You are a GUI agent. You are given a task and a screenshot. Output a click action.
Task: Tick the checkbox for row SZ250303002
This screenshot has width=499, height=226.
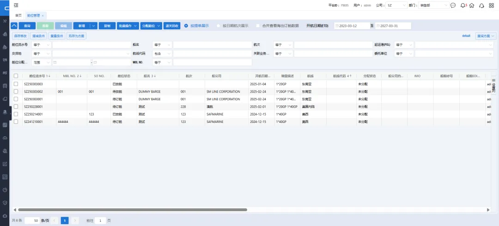16,92
